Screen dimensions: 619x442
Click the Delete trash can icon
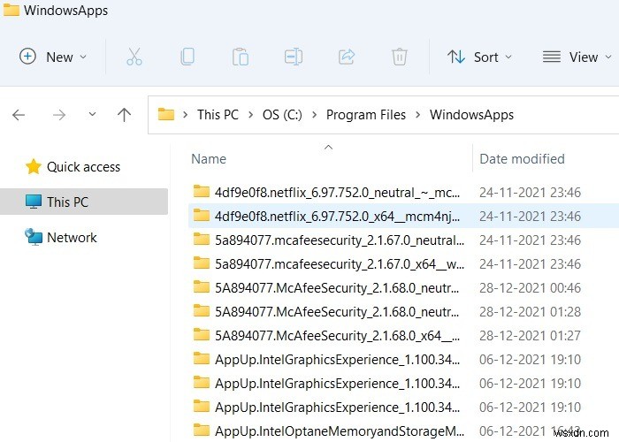[400, 57]
